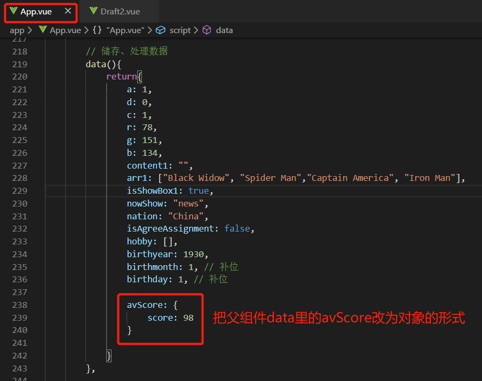This screenshot has width=482, height=381.
Task: Click the 'false' value of isAgreeAssignment
Action: (x=237, y=228)
